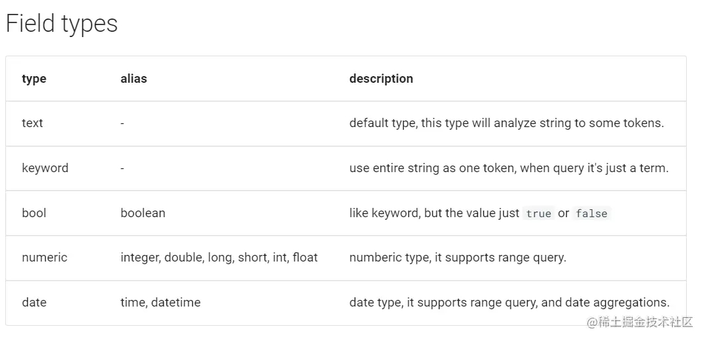Click the 'bool' type cell
This screenshot has height=339, width=704.
coord(34,213)
